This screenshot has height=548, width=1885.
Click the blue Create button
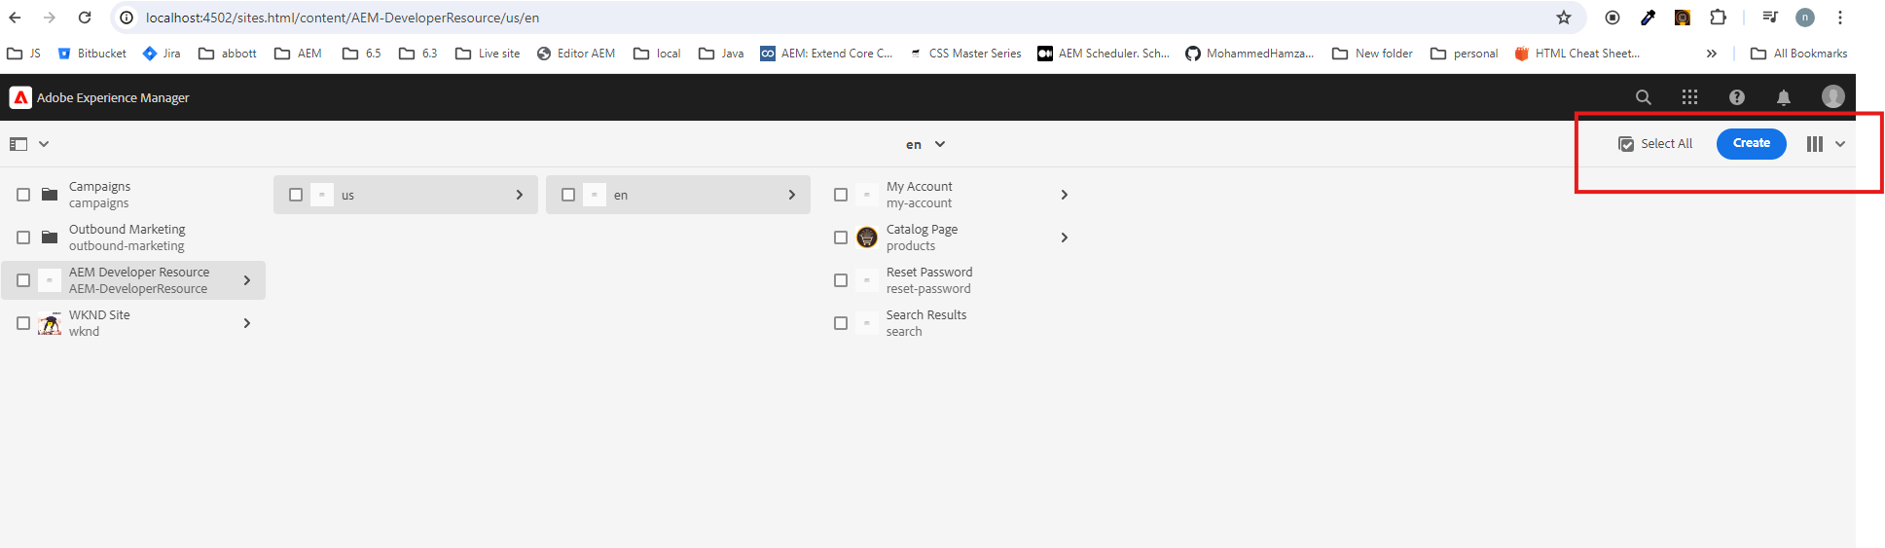tap(1751, 143)
